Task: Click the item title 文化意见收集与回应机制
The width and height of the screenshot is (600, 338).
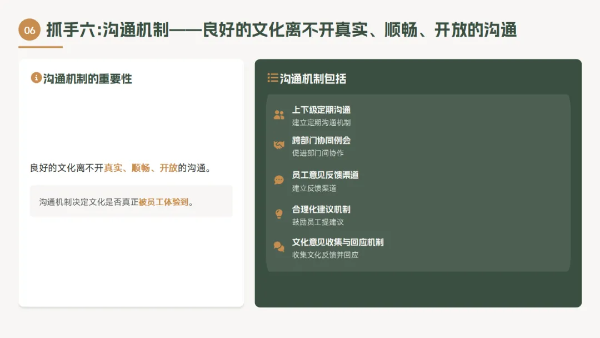Action: tap(338, 242)
